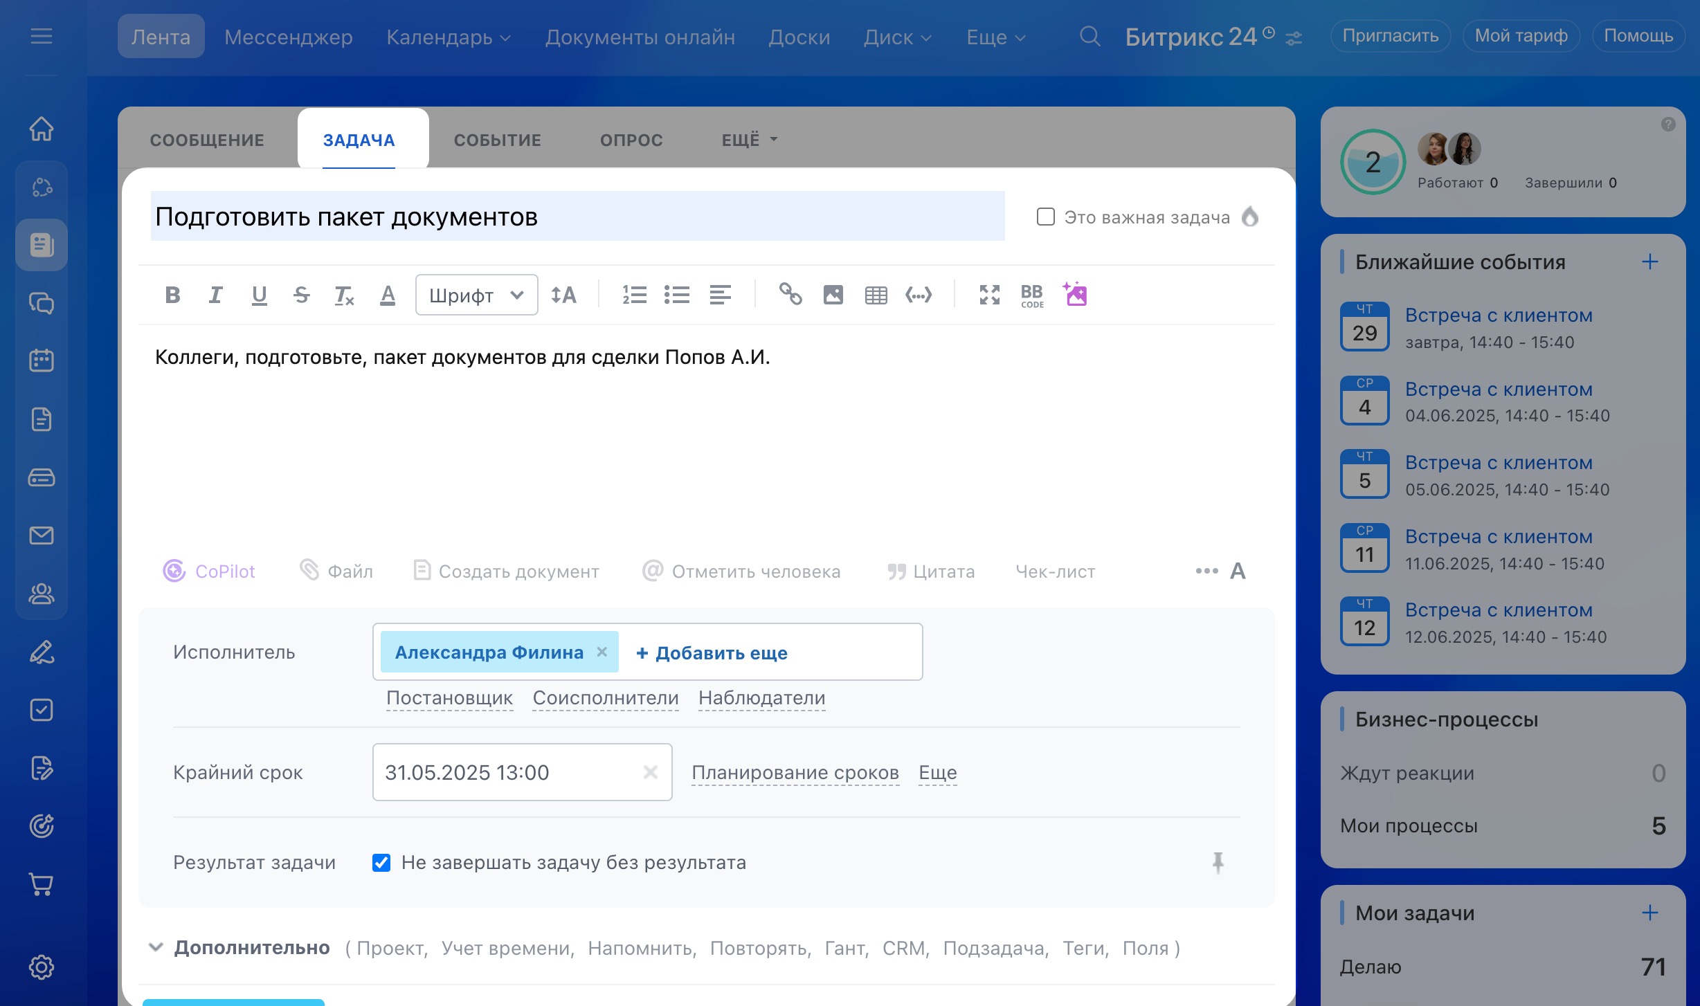Click Еще next to deadline planning
This screenshot has width=1700, height=1006.
click(x=938, y=772)
